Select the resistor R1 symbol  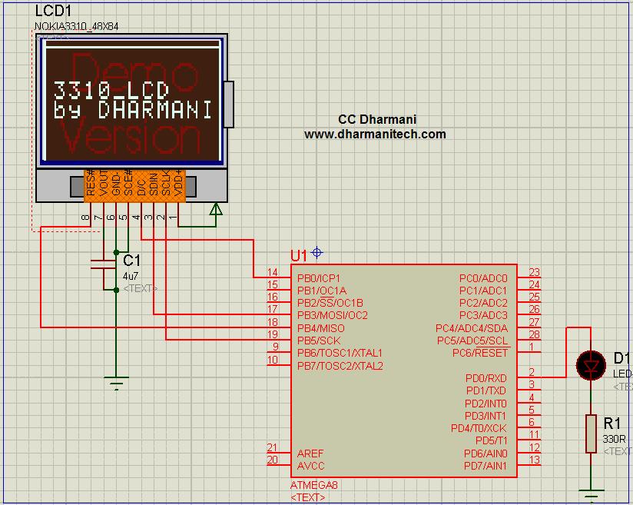click(591, 434)
